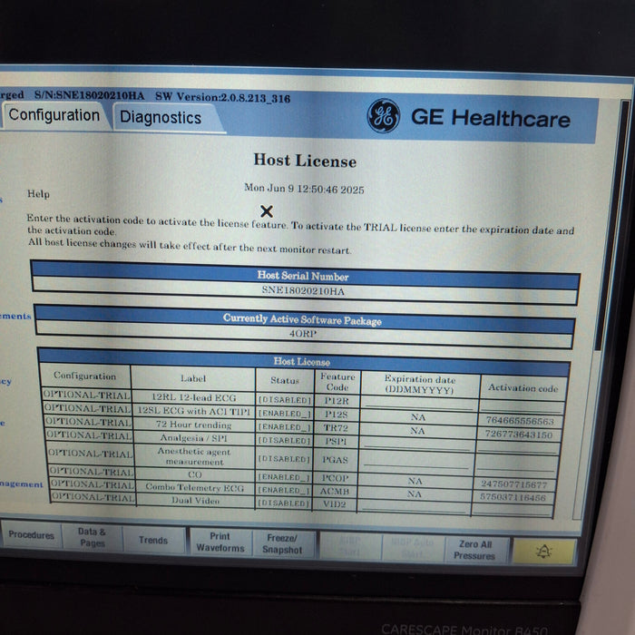The image size is (635, 635).
Task: Click the ENABLED status for CO row
Action: tap(284, 477)
